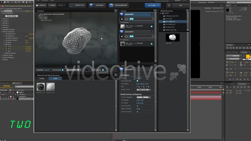Open Preview panel options arrow

pyautogui.click(x=116, y=11)
